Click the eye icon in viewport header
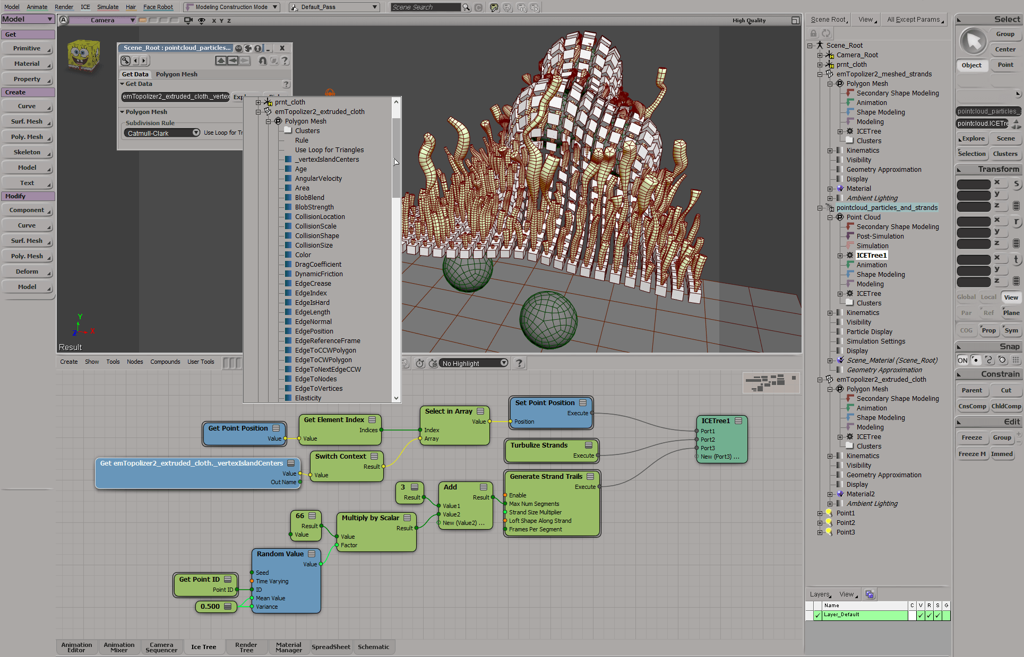The height and width of the screenshot is (657, 1024). coord(202,21)
